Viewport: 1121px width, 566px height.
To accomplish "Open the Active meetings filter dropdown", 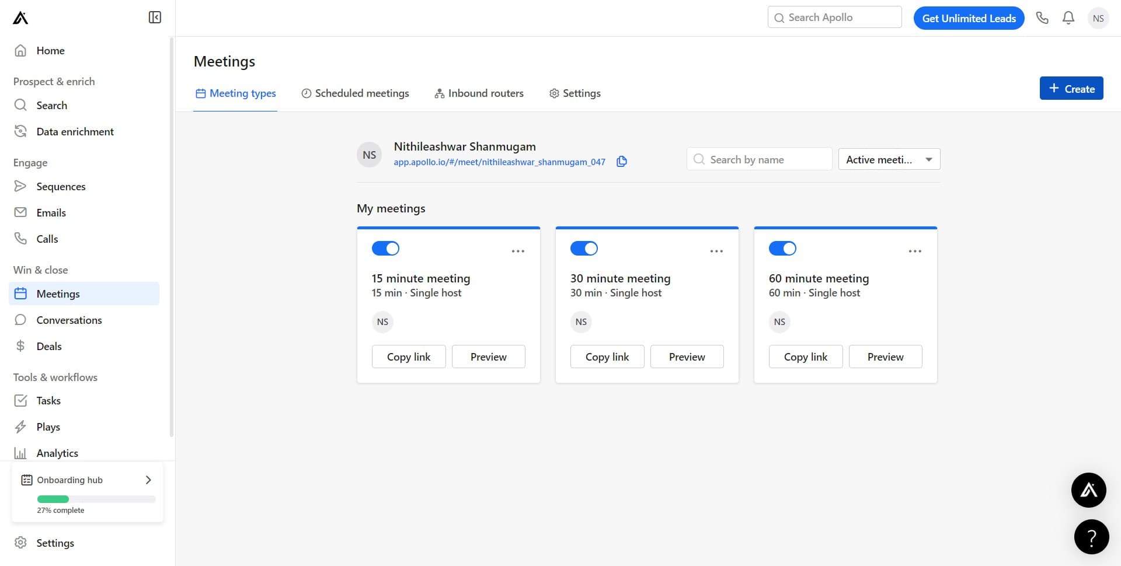I will point(888,159).
